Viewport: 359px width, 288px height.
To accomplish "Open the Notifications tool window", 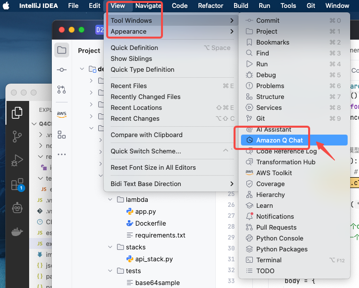I will tap(294, 216).
